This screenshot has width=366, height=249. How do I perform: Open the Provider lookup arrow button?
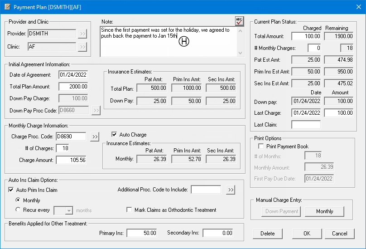pyautogui.click(x=82, y=34)
